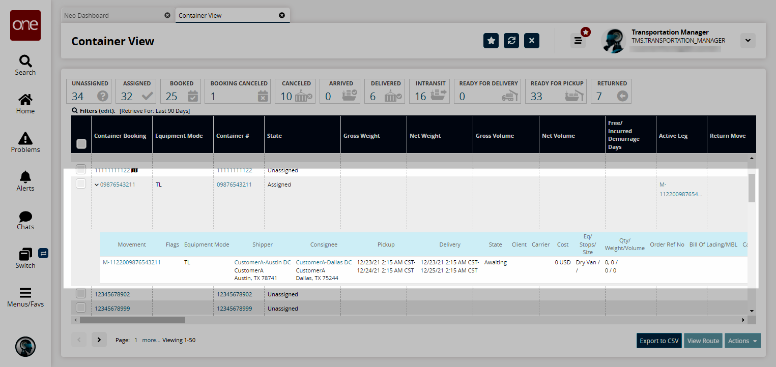Refresh the Container View
This screenshot has height=367, width=776.
[511, 41]
